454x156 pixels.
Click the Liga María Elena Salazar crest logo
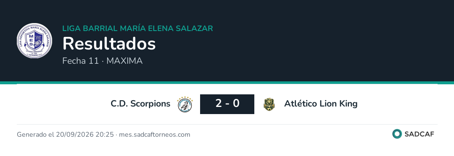pyautogui.click(x=34, y=41)
